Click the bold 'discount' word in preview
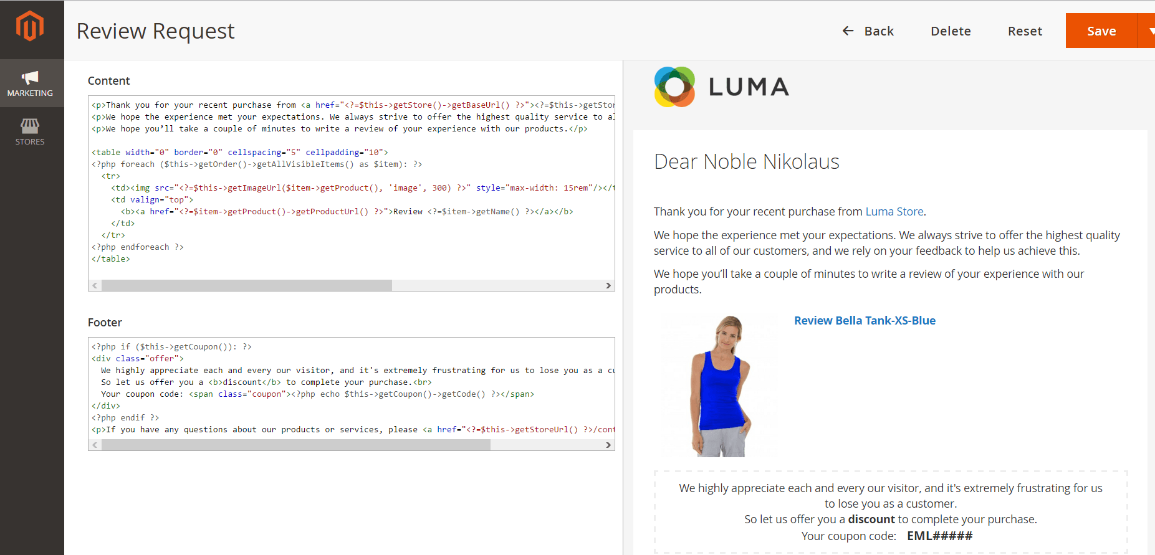Screen dimensions: 1155x555 871,519
